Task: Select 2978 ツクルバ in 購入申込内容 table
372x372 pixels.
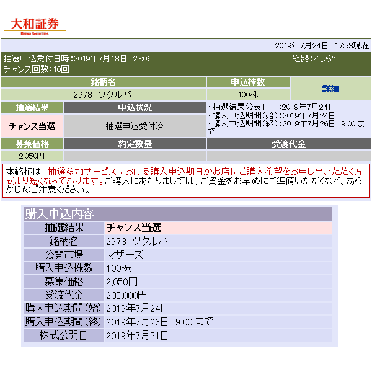Action: point(218,241)
